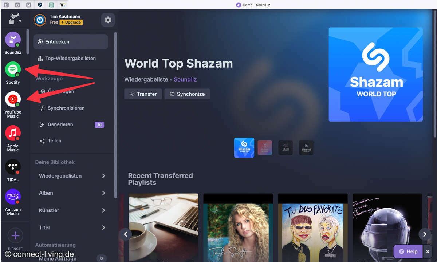Dismiss the Help widget with the X
Screen dimensions: 437x262
click(x=428, y=251)
